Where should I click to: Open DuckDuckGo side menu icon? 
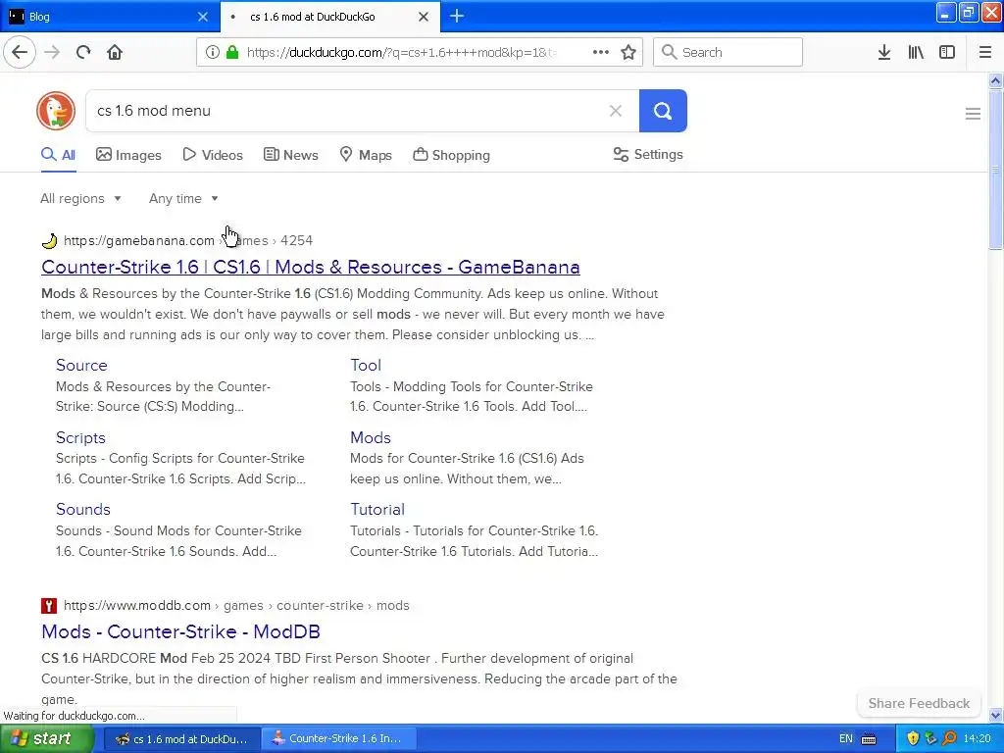point(973,114)
